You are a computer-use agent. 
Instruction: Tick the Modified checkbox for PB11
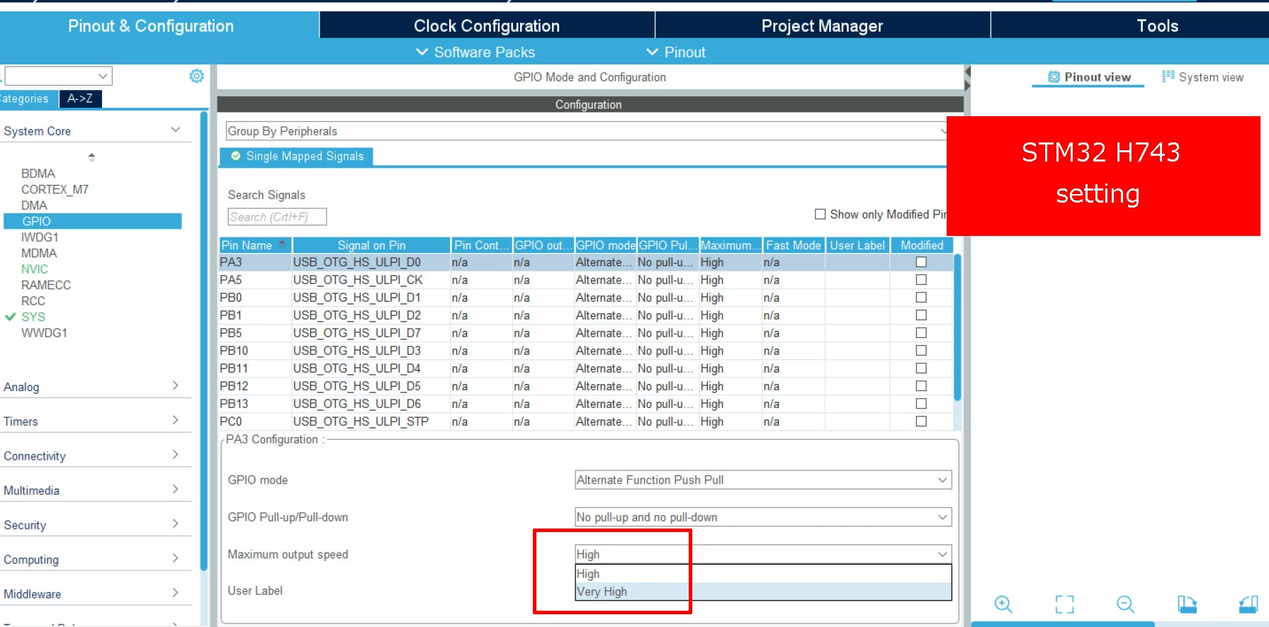click(x=921, y=368)
